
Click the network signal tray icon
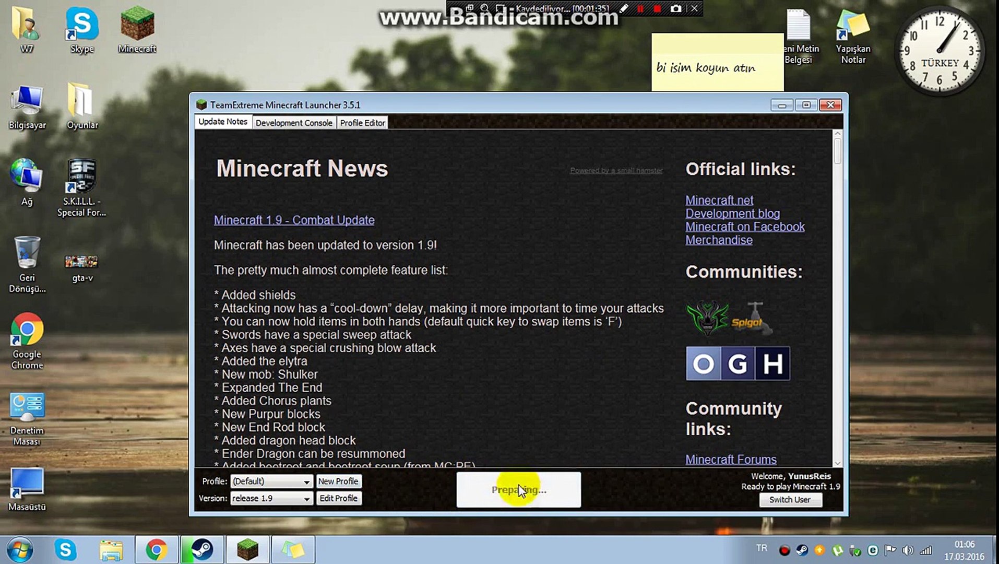[x=926, y=550]
